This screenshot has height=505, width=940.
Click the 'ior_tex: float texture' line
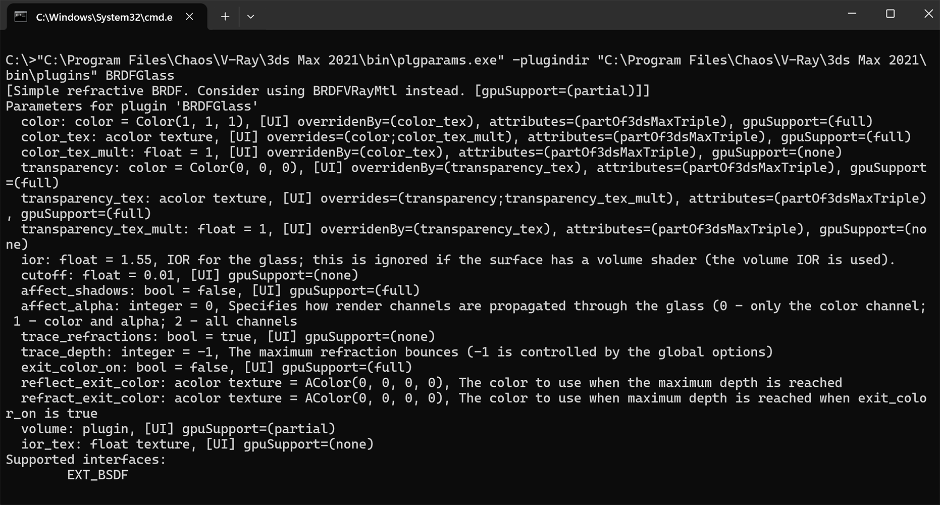[x=197, y=444]
